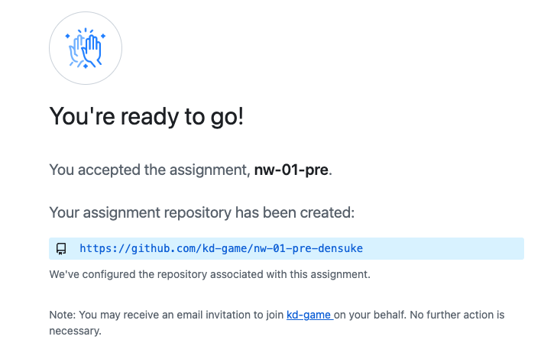Click the sparkle star right of hands
The height and width of the screenshot is (346, 557).
pyautogui.click(x=103, y=36)
